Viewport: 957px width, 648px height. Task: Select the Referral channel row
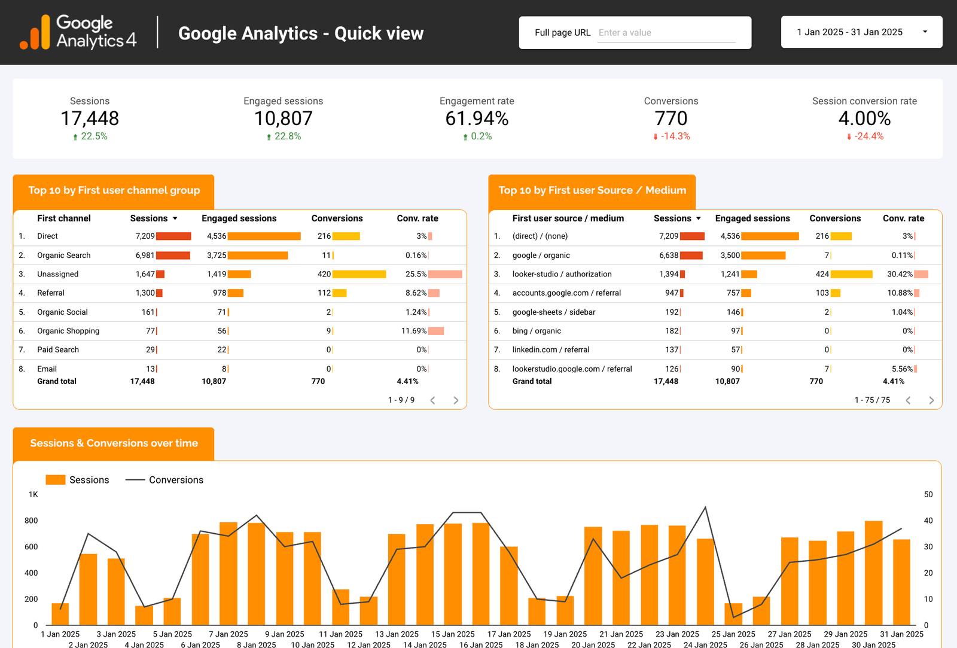pyautogui.click(x=240, y=293)
